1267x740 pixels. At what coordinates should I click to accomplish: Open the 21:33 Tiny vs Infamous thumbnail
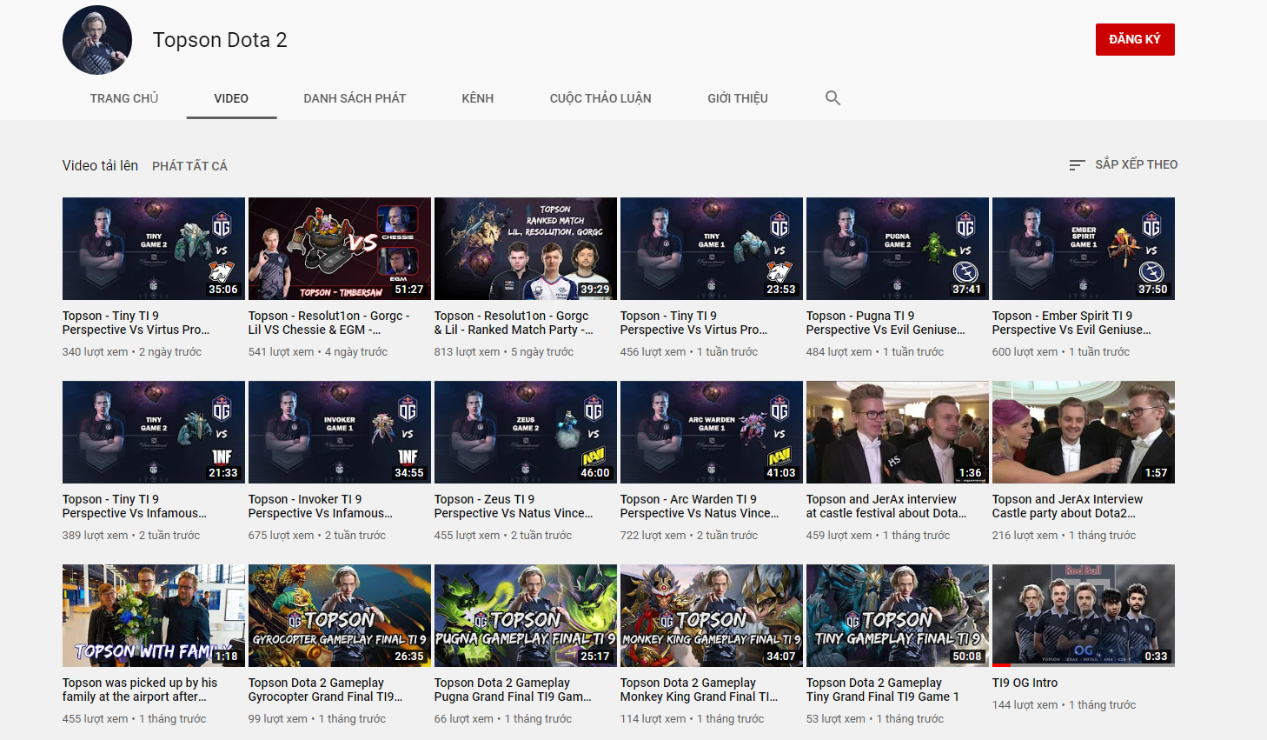point(154,432)
